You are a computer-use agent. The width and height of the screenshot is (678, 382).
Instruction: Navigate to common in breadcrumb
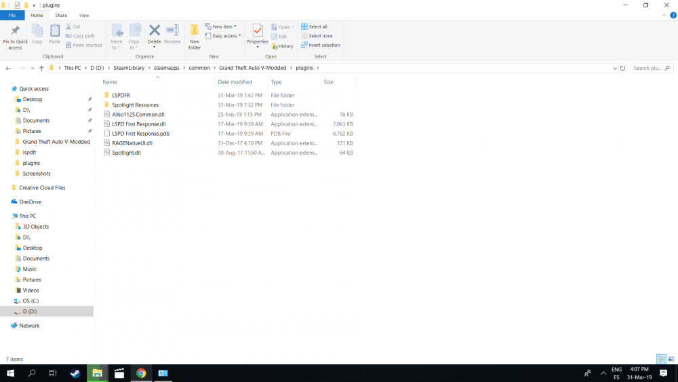point(199,68)
